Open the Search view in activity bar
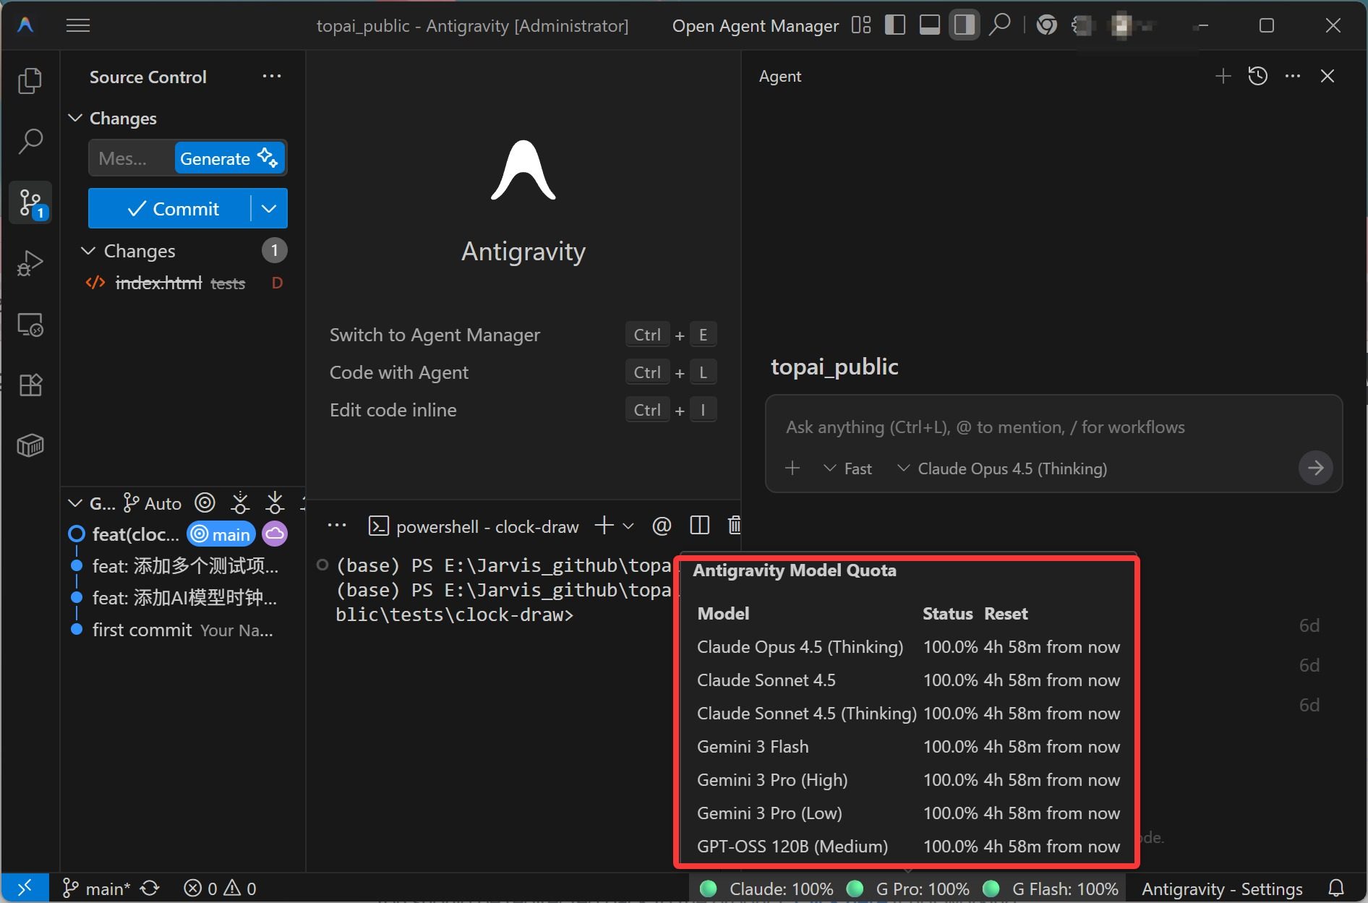Screen dimensions: 1368x903 point(30,140)
